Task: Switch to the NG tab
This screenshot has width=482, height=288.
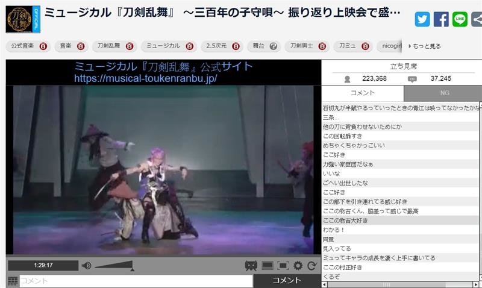Action: tap(444, 93)
